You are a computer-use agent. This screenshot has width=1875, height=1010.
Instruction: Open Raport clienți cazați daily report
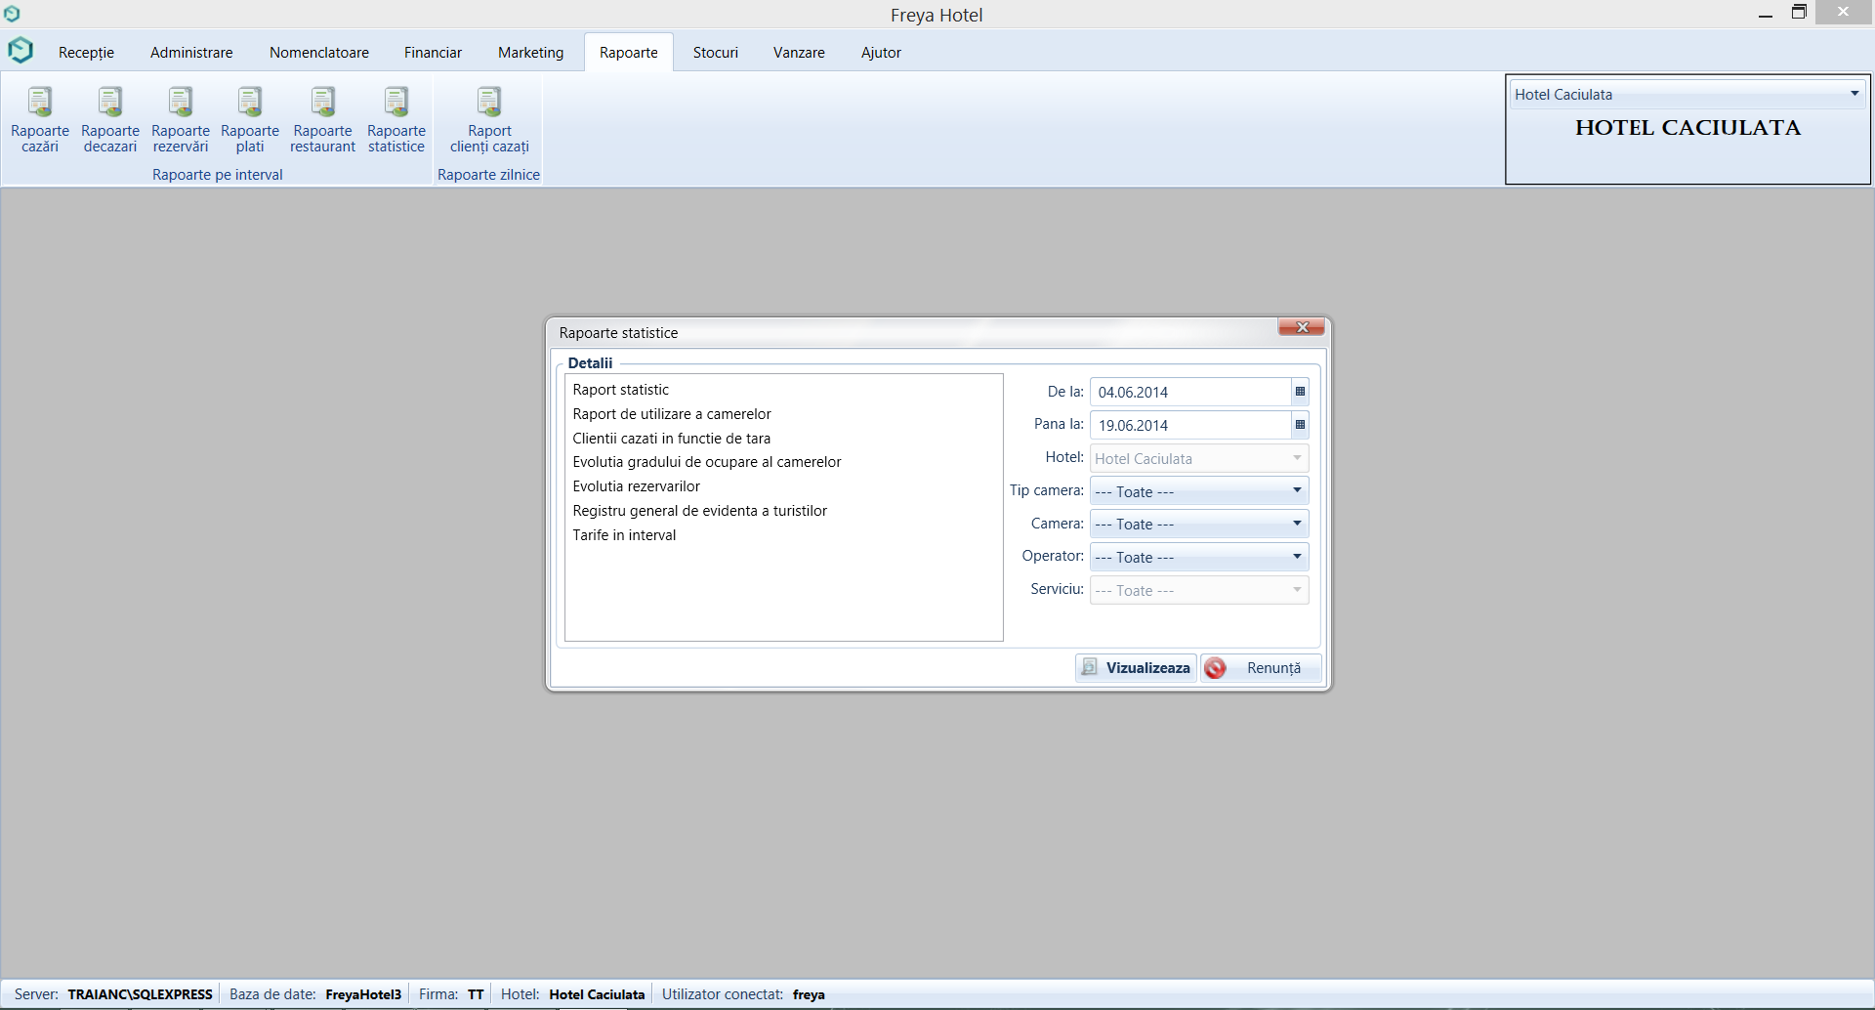(x=489, y=119)
